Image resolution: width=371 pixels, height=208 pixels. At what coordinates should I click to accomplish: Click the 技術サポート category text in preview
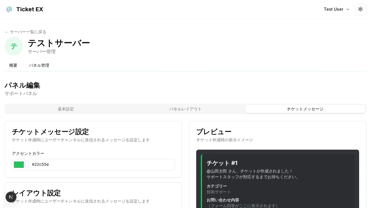click(x=219, y=192)
